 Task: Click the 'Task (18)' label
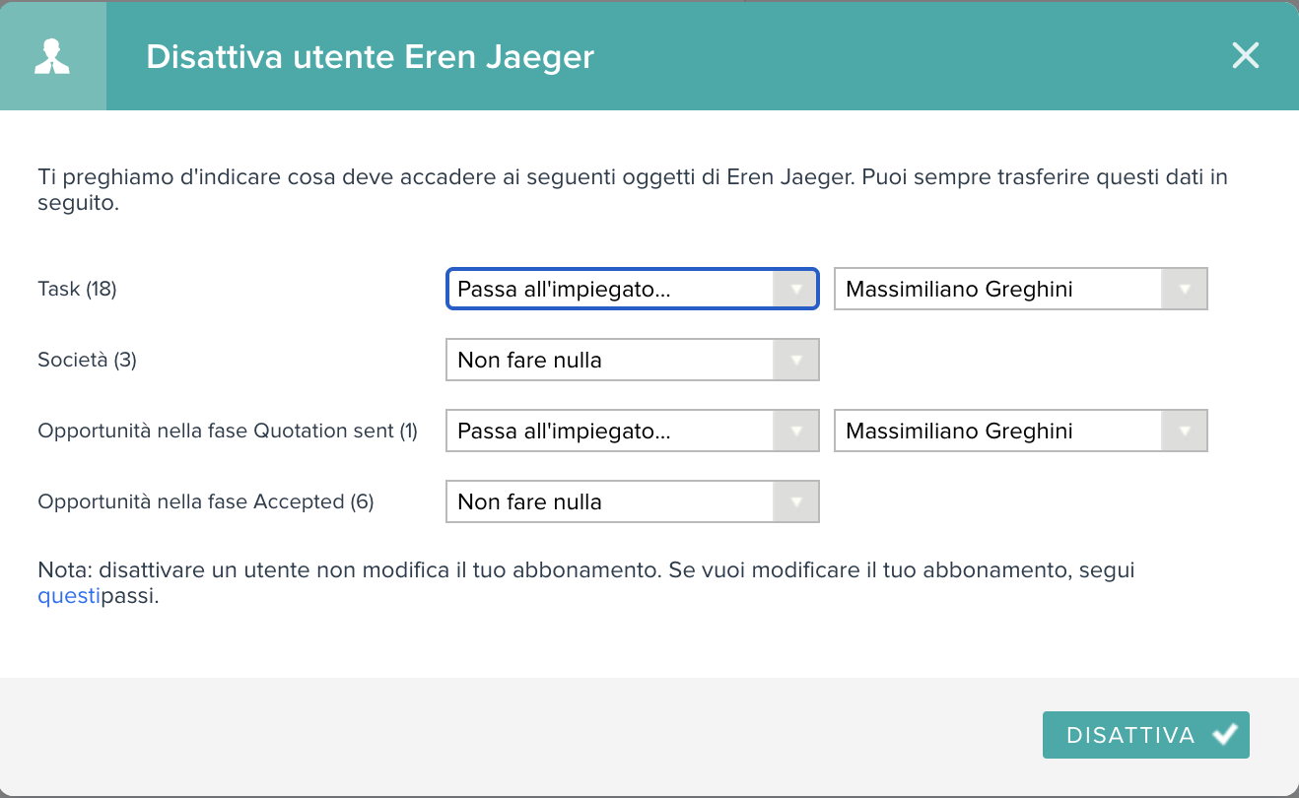[x=77, y=290]
